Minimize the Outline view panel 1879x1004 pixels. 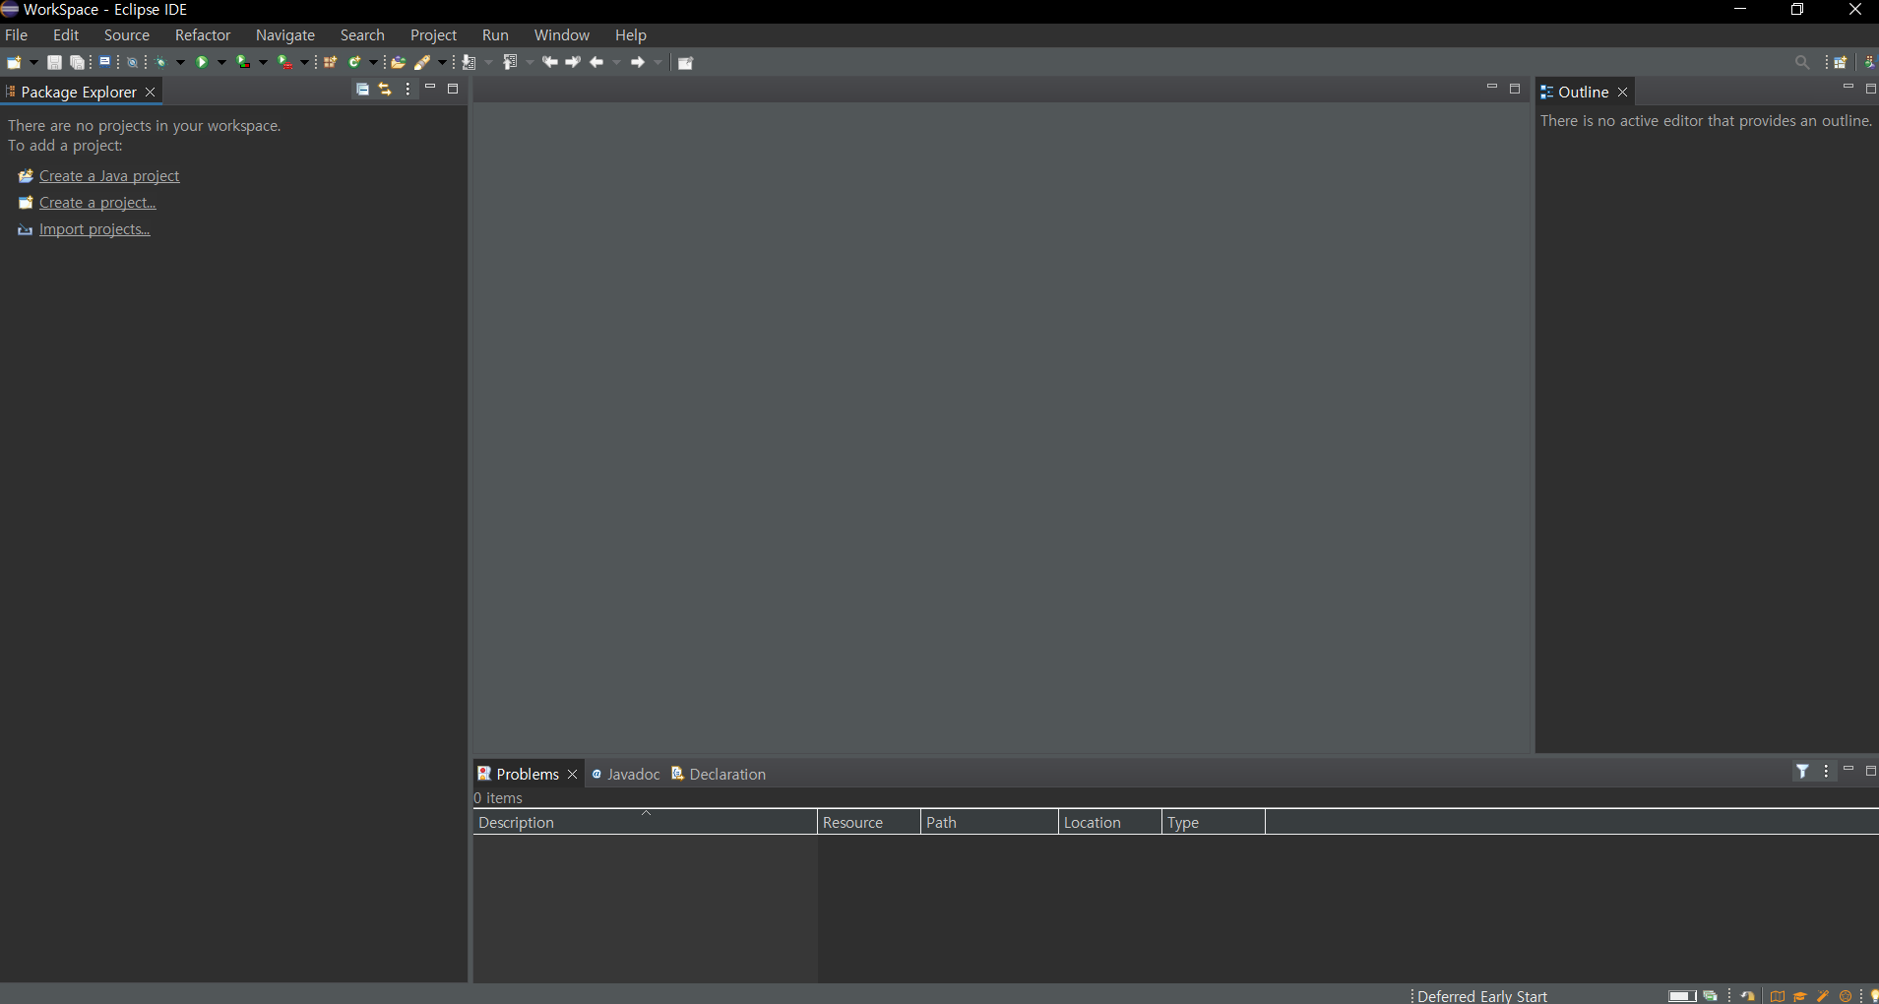tap(1848, 88)
